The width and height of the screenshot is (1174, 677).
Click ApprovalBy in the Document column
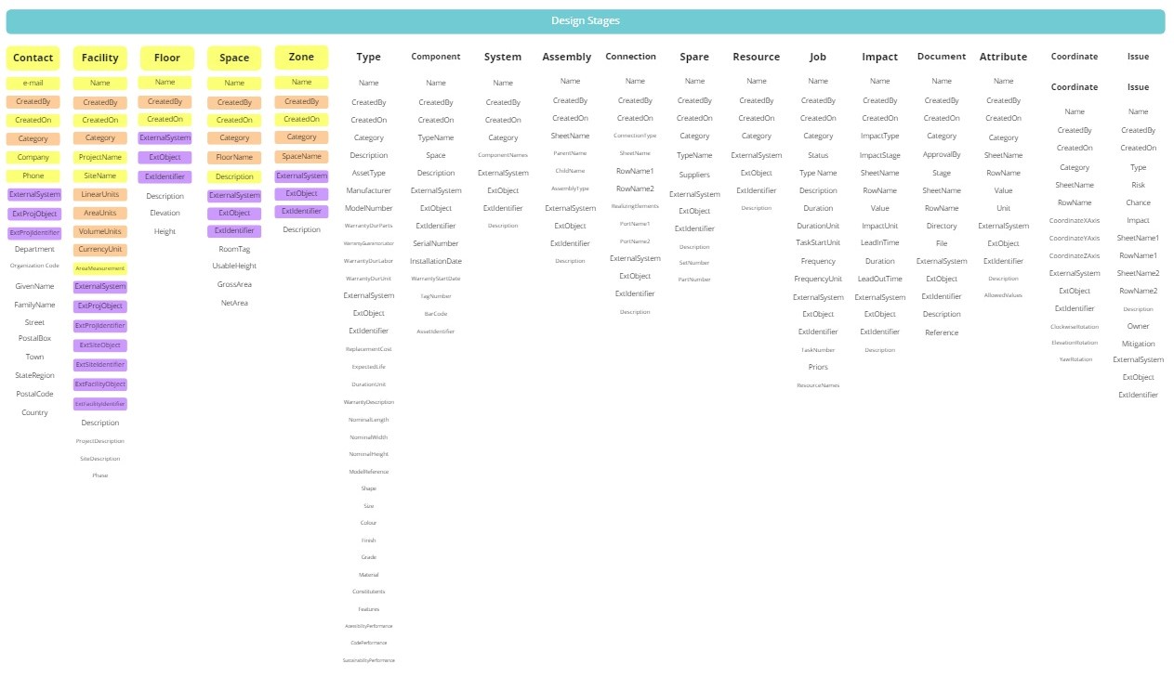click(x=942, y=155)
